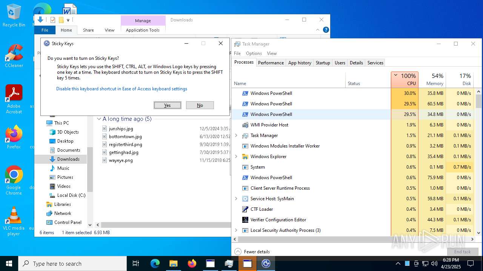Open Ease of Access keyboard settings link
483x271 pixels.
click(122, 89)
